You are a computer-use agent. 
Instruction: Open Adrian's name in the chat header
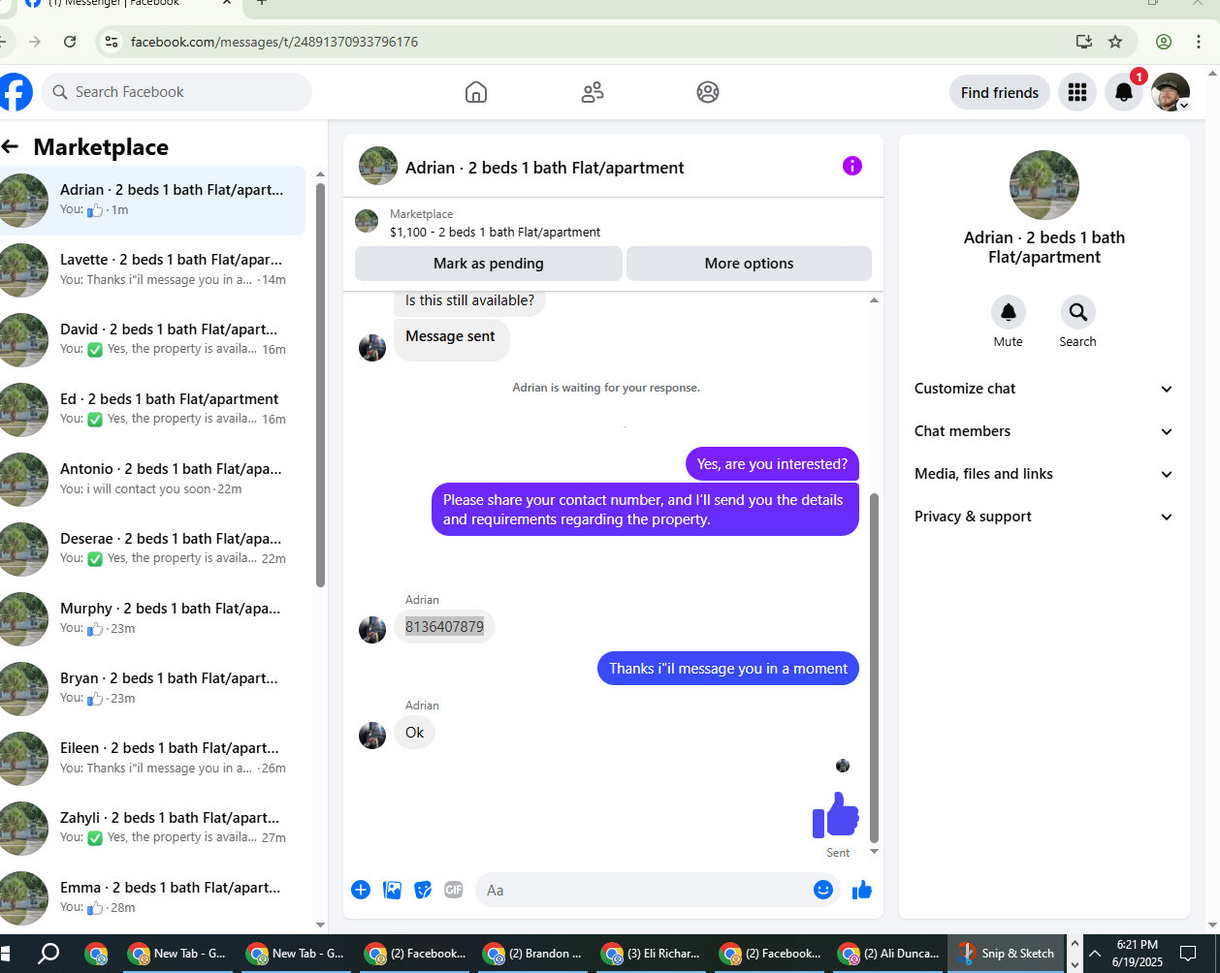544,168
